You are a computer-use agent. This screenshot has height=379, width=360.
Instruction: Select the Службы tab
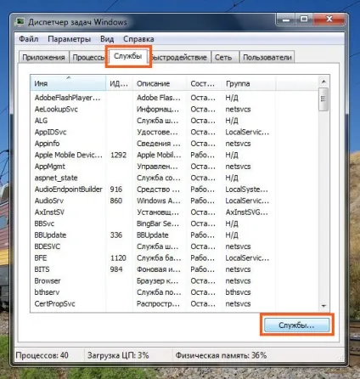pos(128,56)
